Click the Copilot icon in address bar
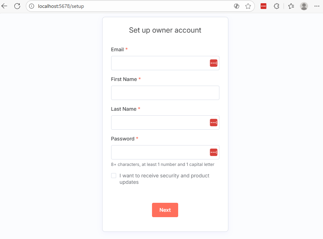The width and height of the screenshot is (323, 239). click(237, 6)
